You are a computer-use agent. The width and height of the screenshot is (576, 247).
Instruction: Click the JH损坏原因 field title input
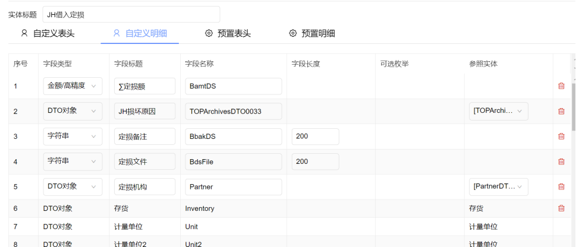click(x=144, y=111)
